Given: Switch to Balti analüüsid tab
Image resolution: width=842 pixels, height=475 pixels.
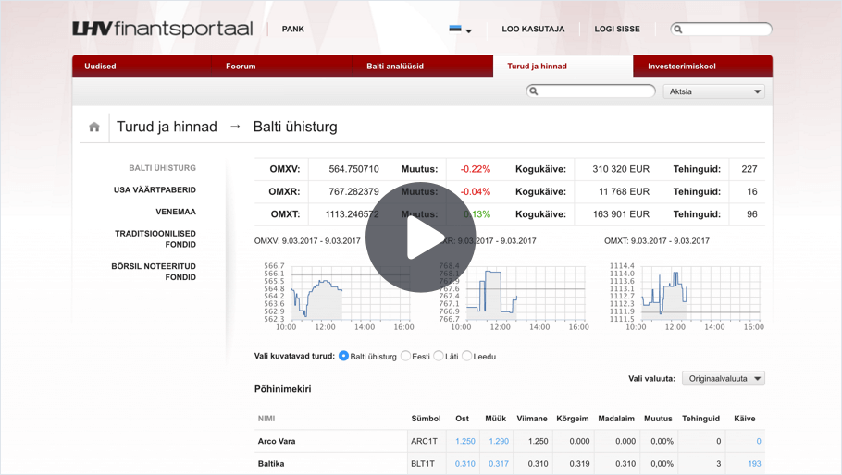Looking at the screenshot, I should [423, 66].
